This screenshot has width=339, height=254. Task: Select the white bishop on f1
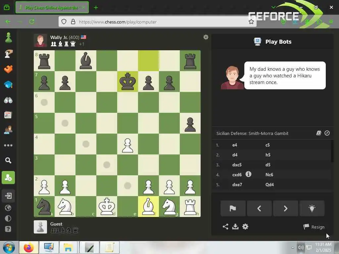coord(149,206)
